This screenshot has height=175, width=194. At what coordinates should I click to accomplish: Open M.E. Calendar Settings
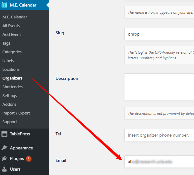pyautogui.click(x=10, y=95)
